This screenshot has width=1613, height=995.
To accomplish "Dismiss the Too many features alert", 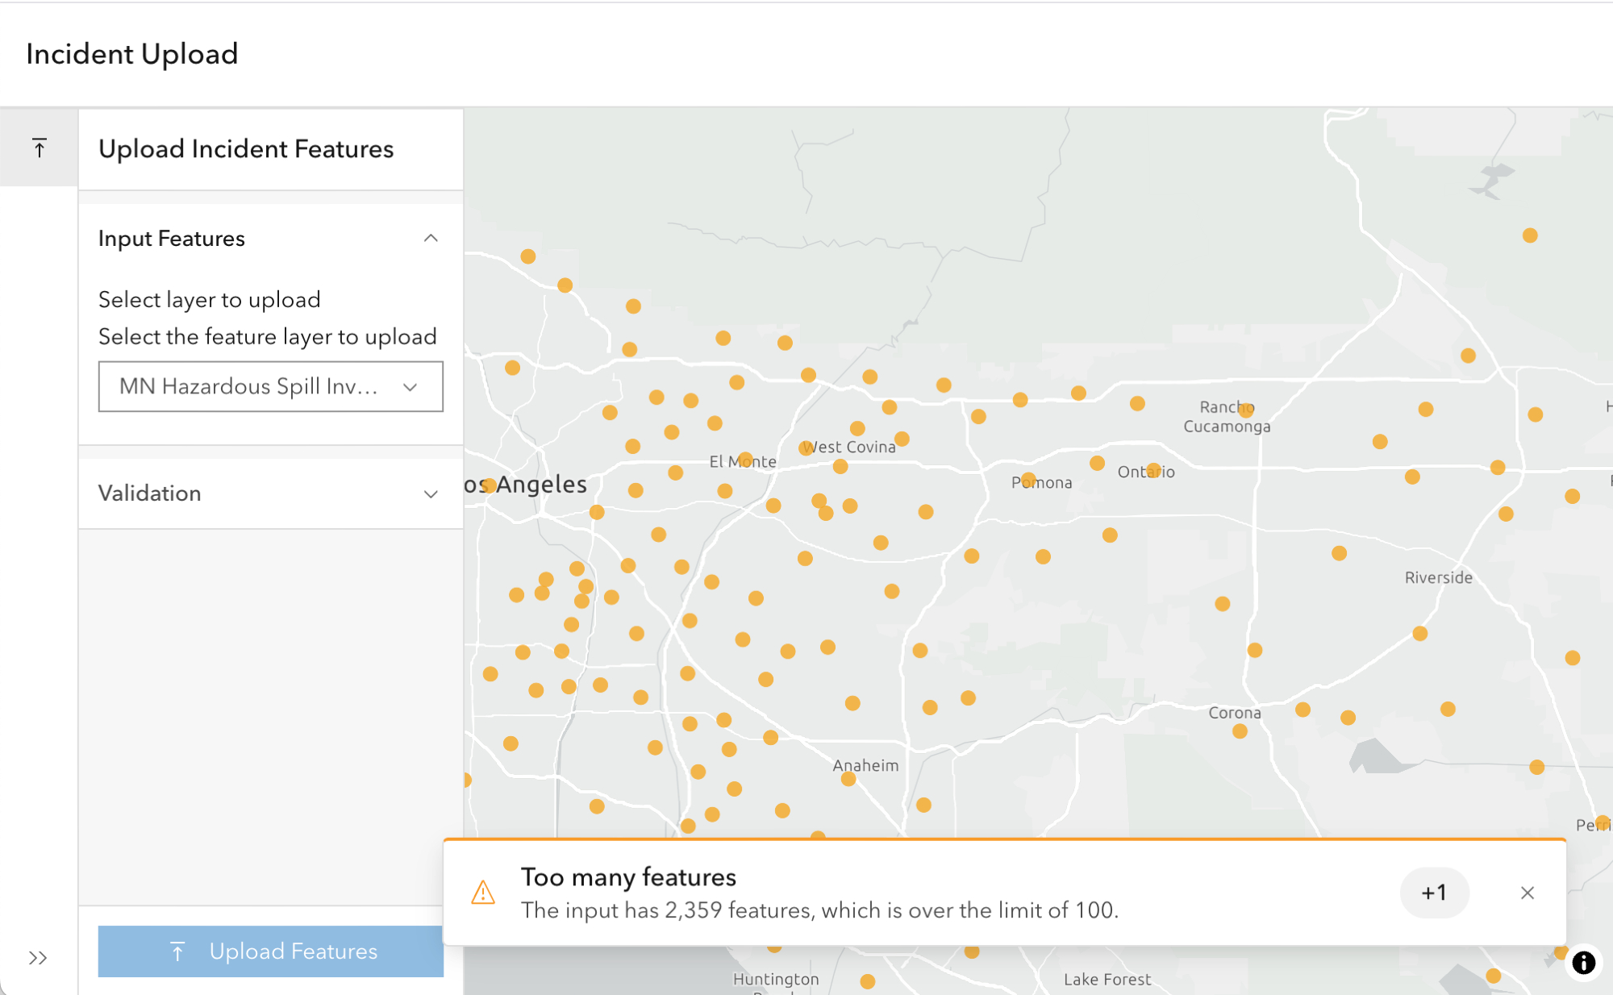I will pos(1527,893).
